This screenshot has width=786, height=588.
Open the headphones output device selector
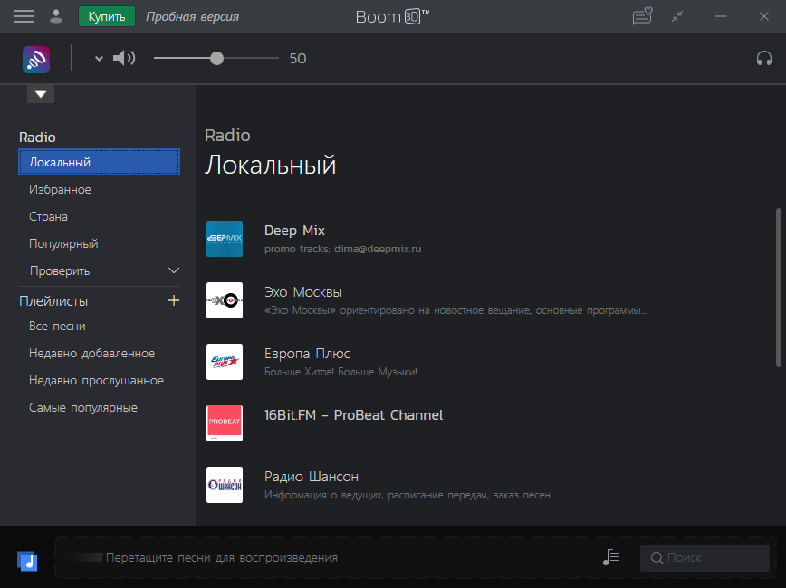tap(764, 59)
